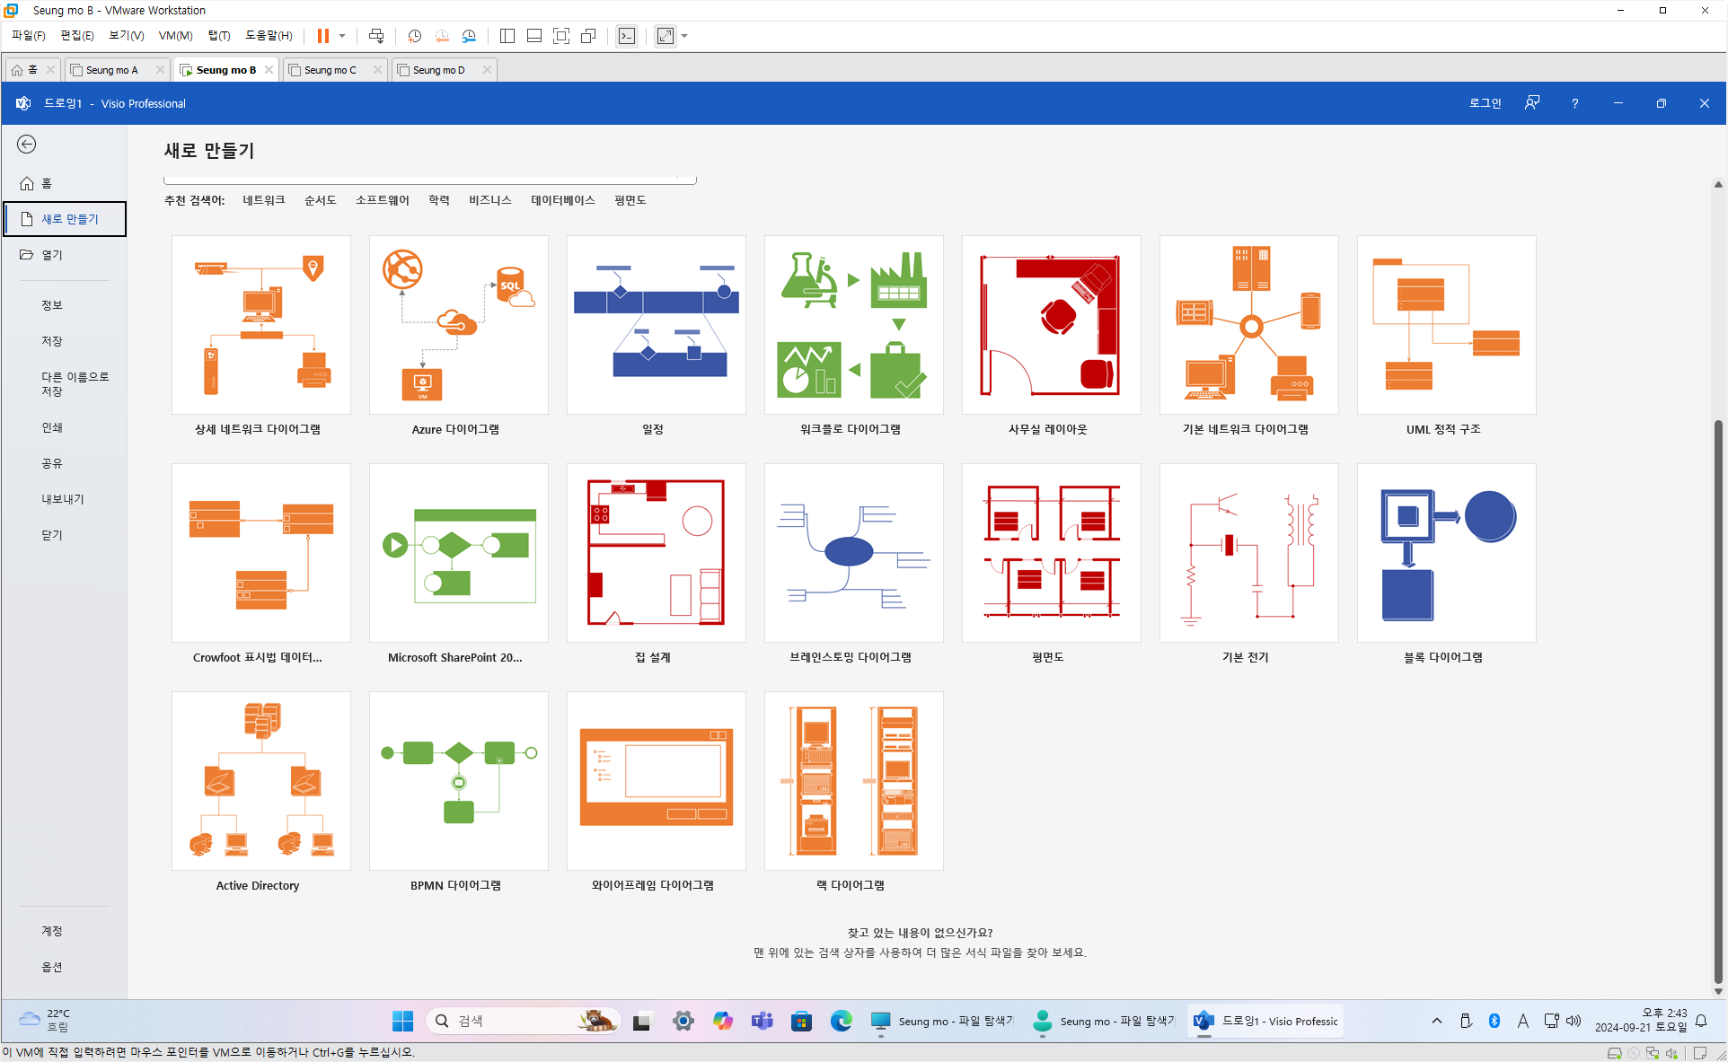The width and height of the screenshot is (1728, 1062).
Task: Open the VMware 보기(V) menu
Action: tap(127, 36)
